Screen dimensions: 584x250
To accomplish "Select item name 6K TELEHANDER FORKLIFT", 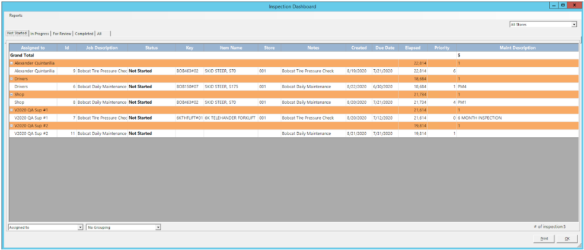I will [230, 118].
